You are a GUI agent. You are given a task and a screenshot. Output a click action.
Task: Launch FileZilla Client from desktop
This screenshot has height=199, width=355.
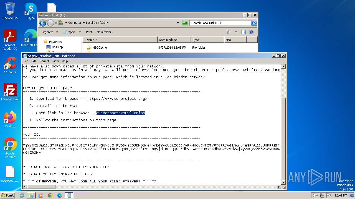pyautogui.click(x=10, y=92)
